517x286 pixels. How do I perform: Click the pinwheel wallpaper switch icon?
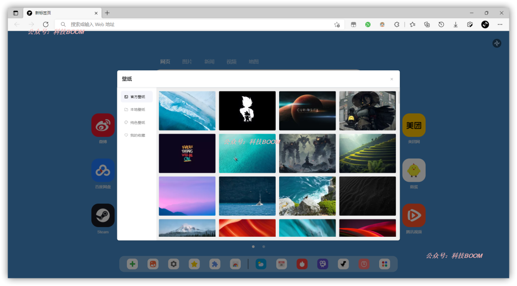497,43
